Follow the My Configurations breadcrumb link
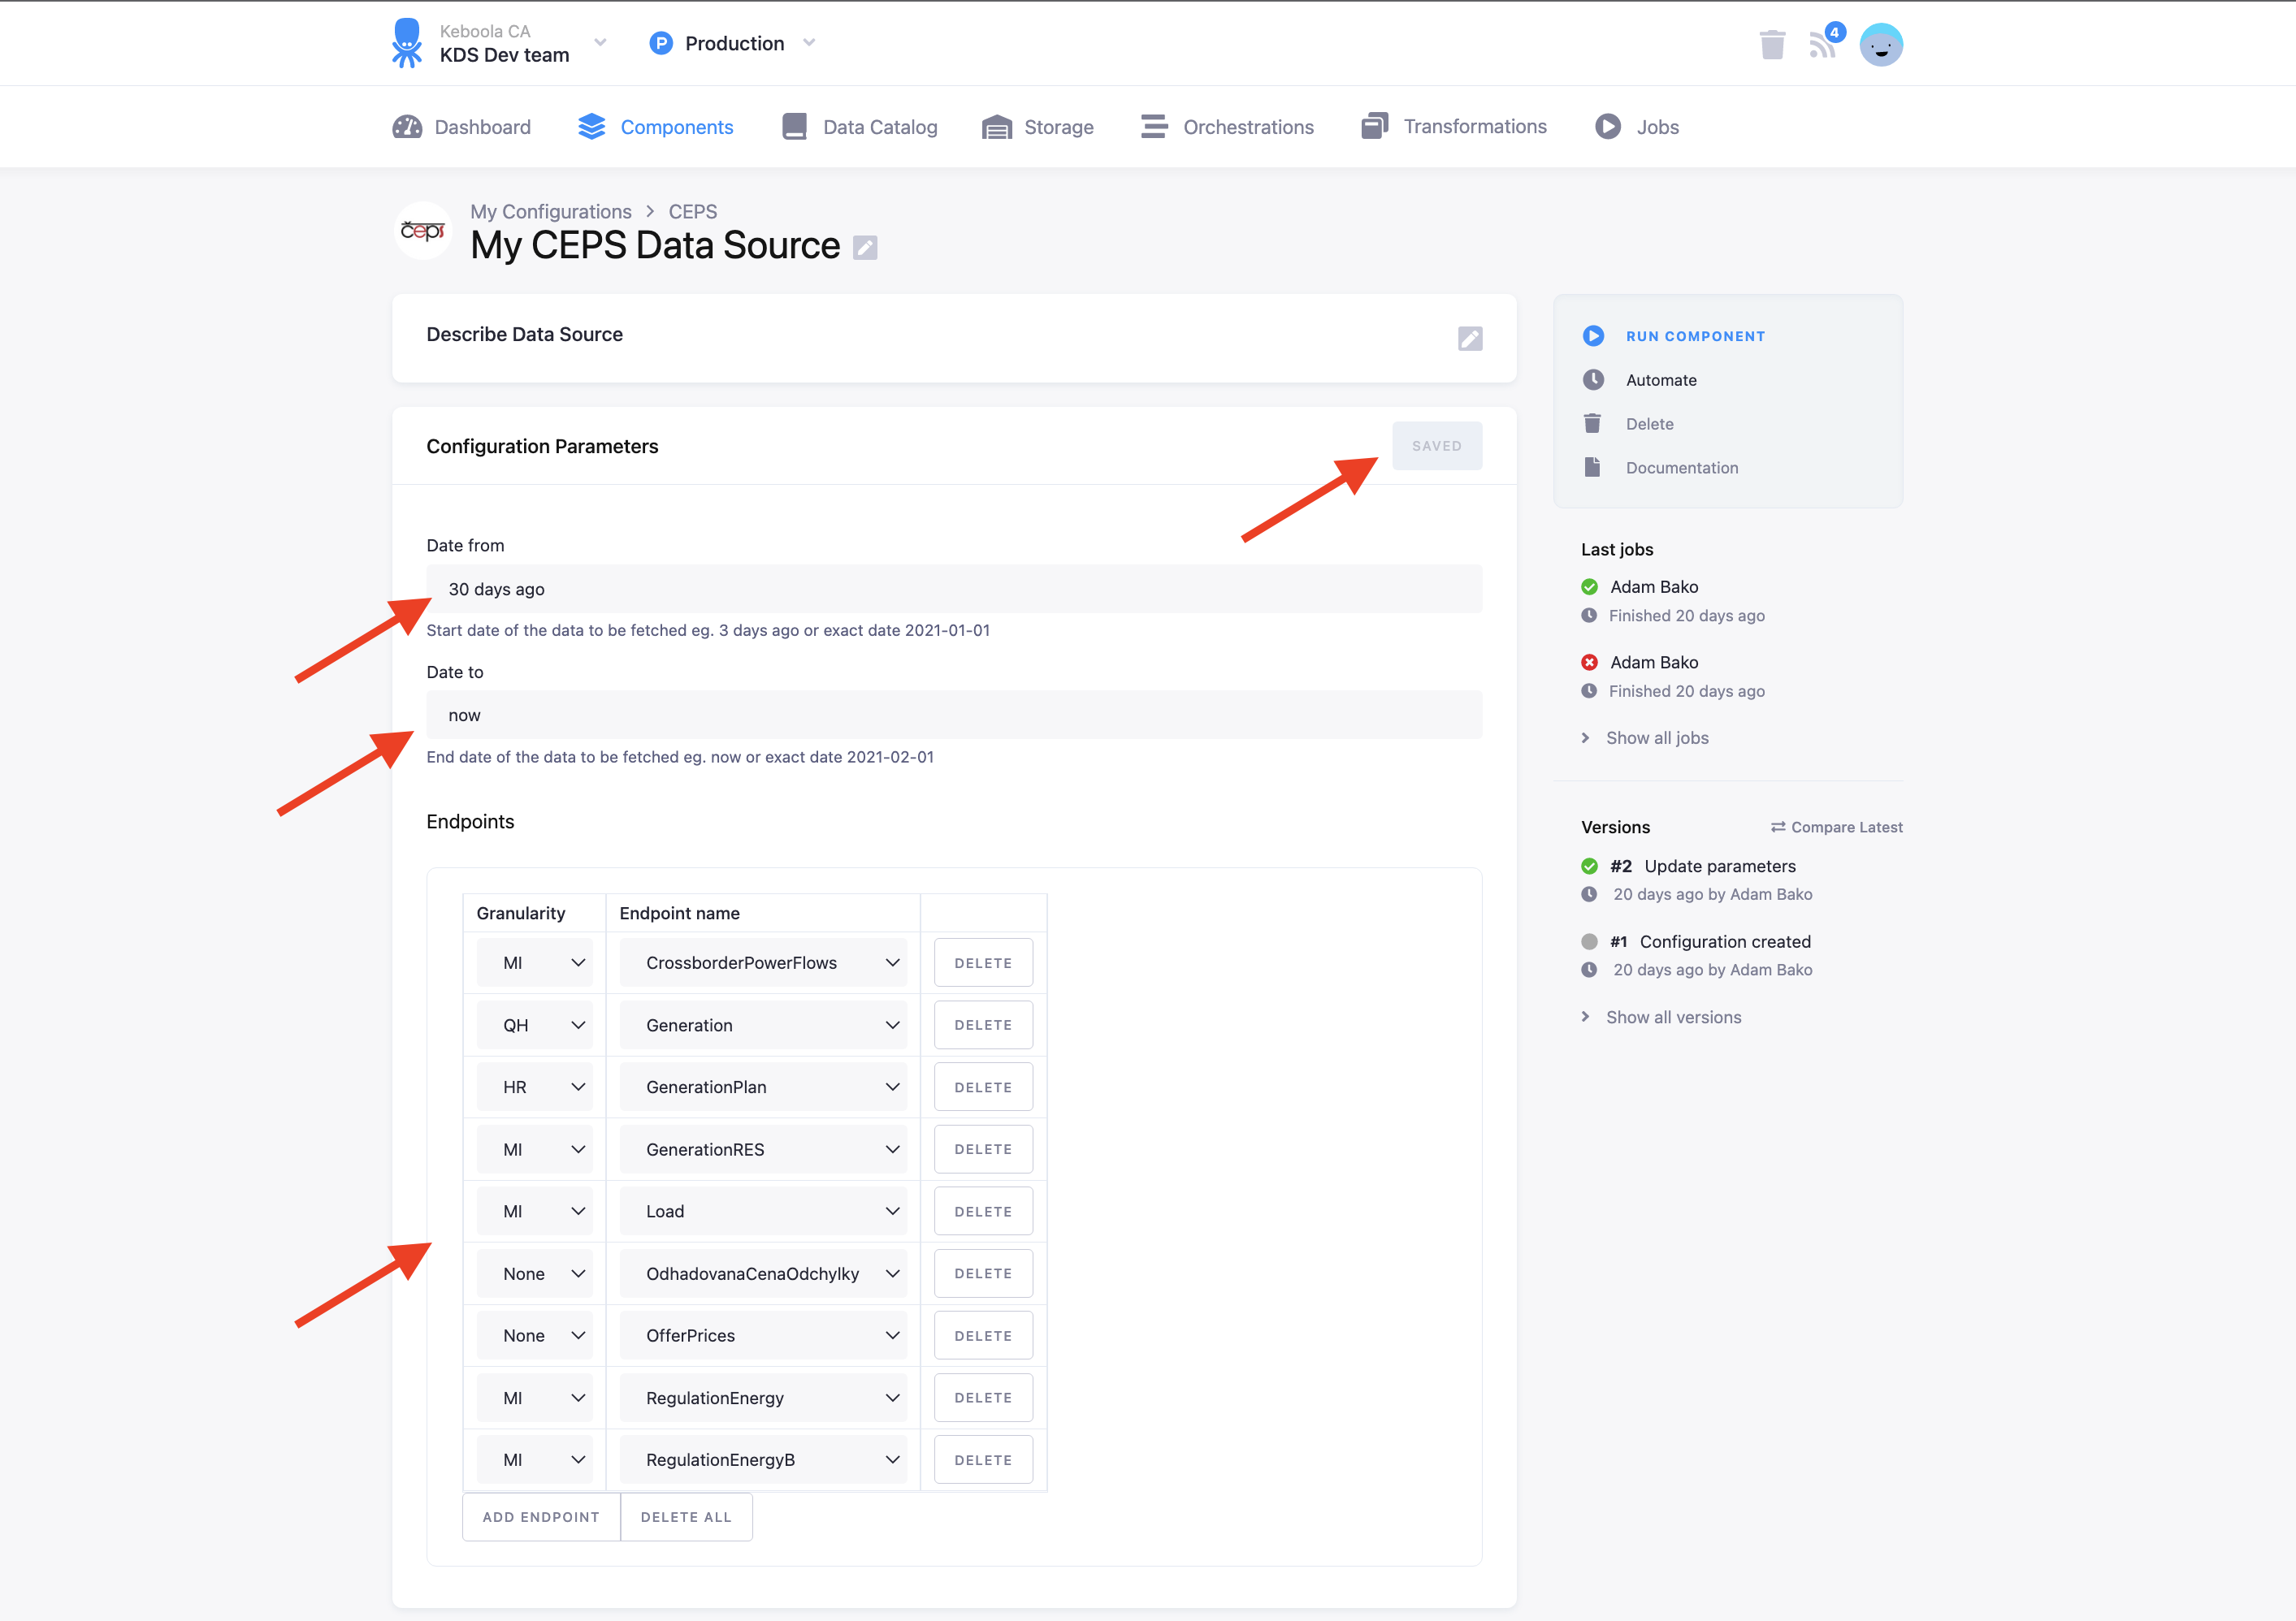2296x1621 pixels. click(x=551, y=212)
